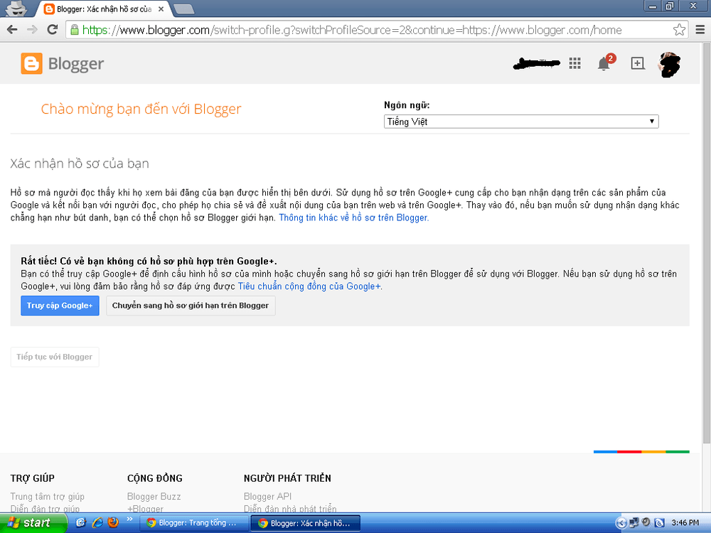Click the NGƯỜI PHÁT TRIỂN footer heading
Screen dimensions: 711x533
pyautogui.click(x=287, y=478)
